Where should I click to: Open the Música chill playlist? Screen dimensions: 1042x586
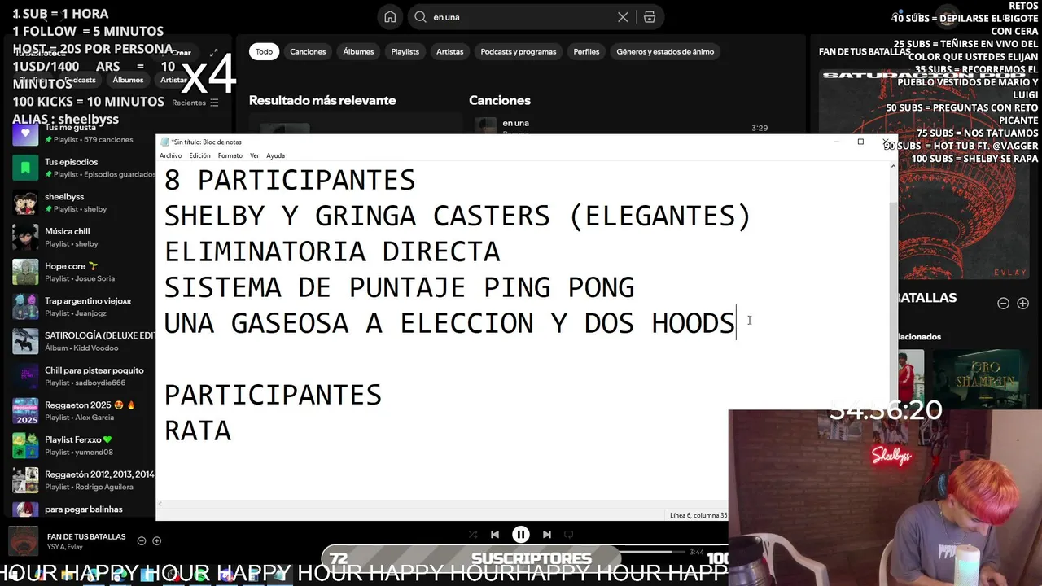point(81,237)
